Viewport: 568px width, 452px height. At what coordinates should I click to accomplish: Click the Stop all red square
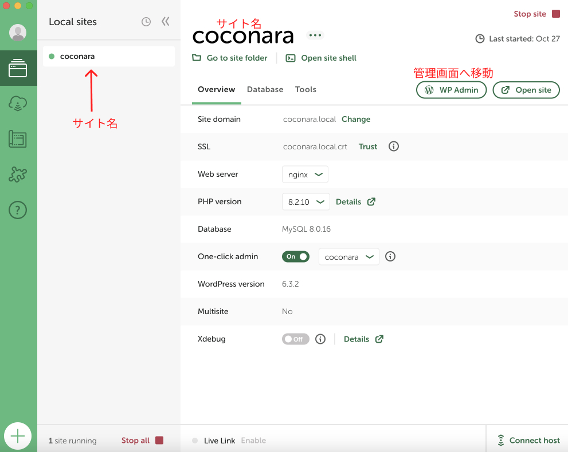(x=159, y=440)
